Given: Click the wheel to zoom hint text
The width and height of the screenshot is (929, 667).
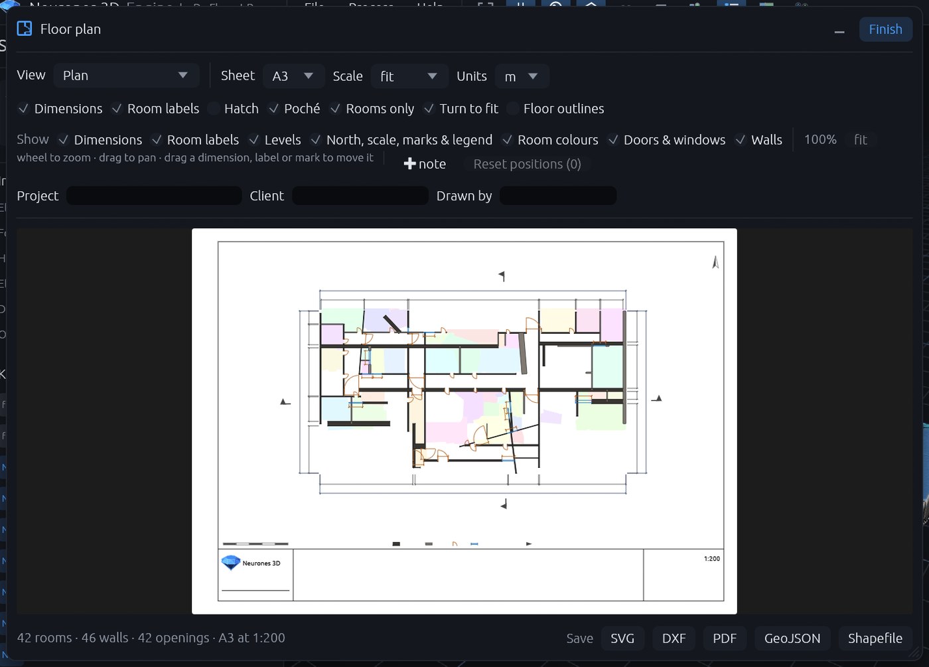Looking at the screenshot, I should click(x=195, y=158).
